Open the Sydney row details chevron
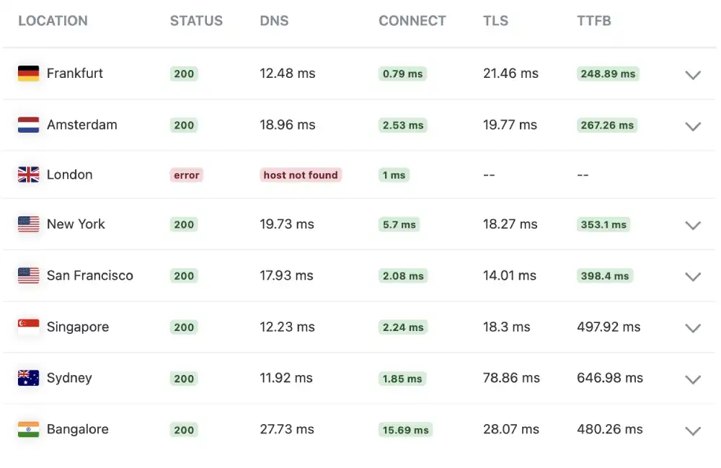The width and height of the screenshot is (721, 468). [x=692, y=380]
